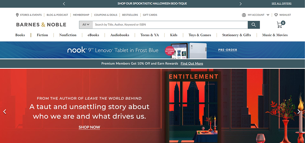The width and height of the screenshot is (305, 143).
Task: Click the My Account profile icon
Action: tap(244, 15)
